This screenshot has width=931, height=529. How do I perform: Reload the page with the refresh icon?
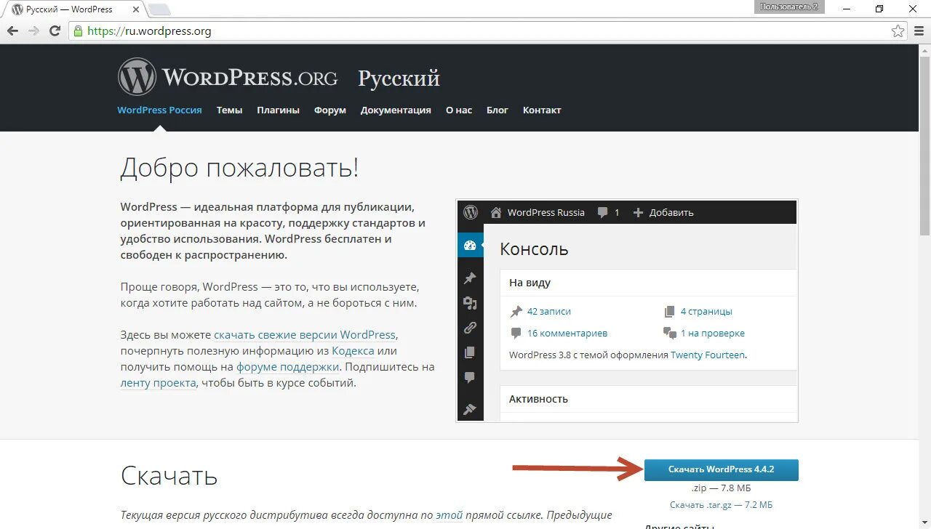pyautogui.click(x=55, y=31)
